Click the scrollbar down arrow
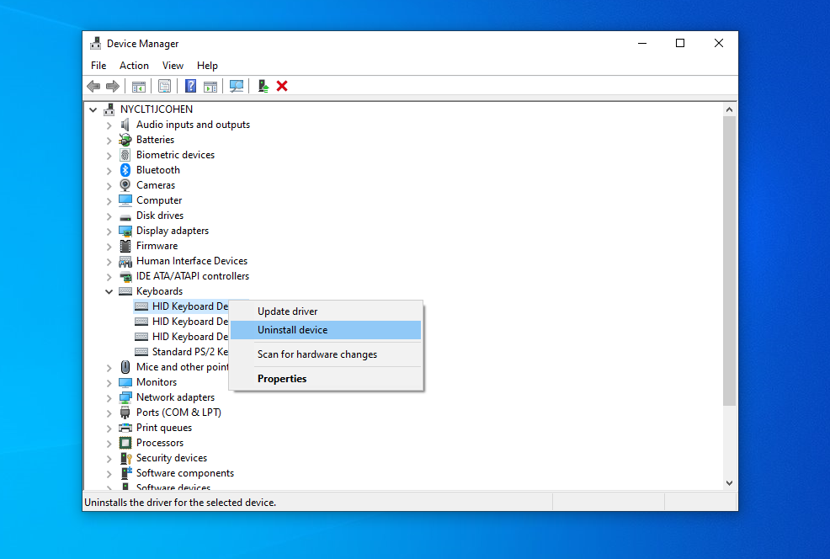Viewport: 830px width, 559px height. pos(729,482)
